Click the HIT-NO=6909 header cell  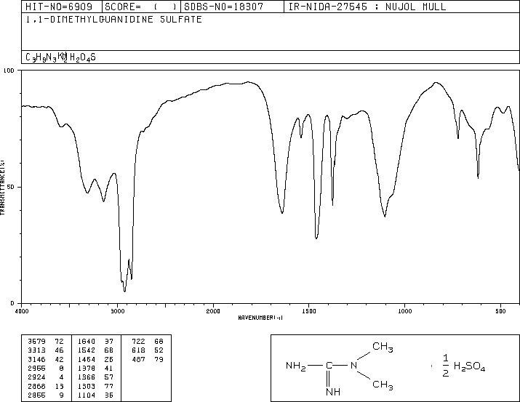[62, 7]
